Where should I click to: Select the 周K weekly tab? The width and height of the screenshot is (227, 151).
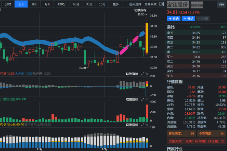pyautogui.click(x=34, y=4)
